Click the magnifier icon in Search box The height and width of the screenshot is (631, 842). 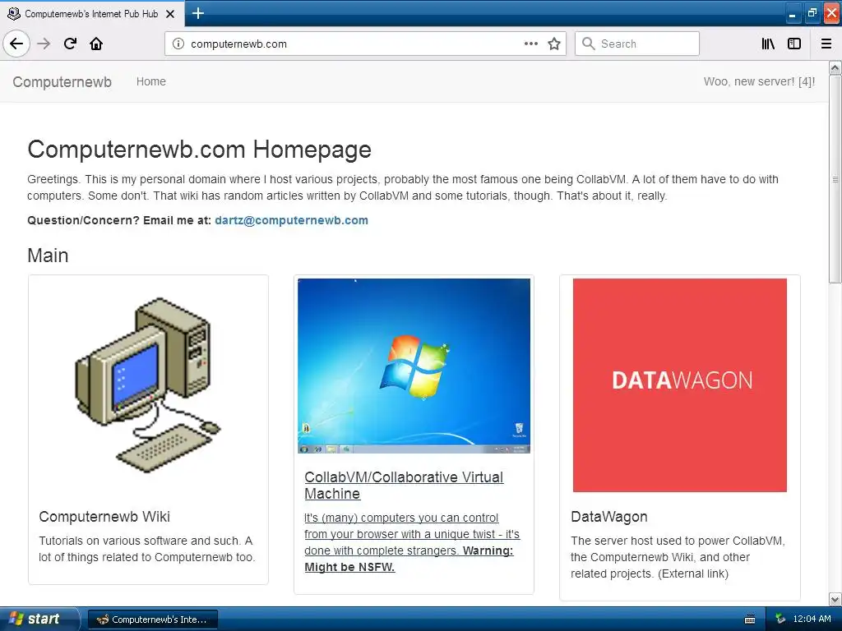pos(589,44)
